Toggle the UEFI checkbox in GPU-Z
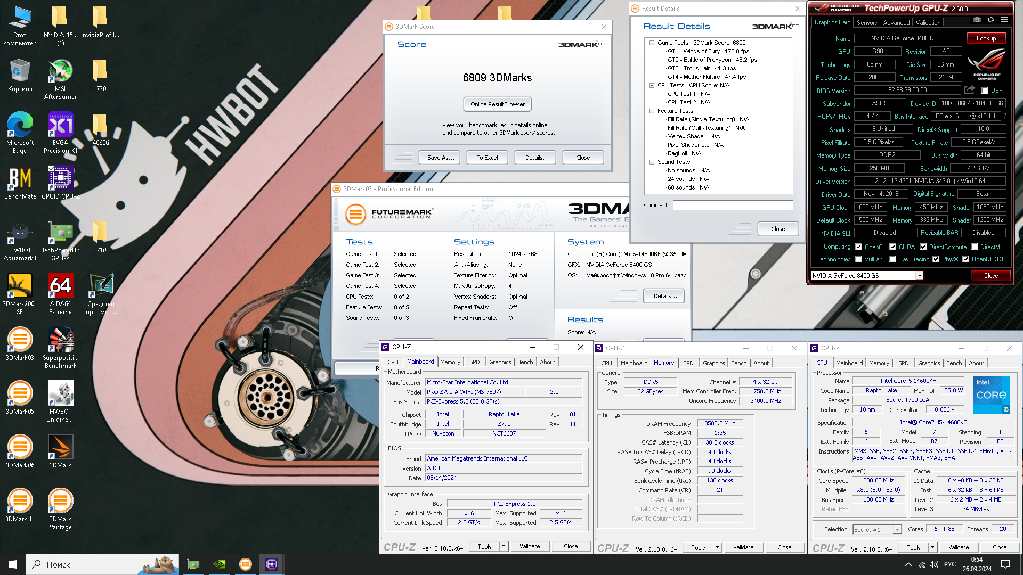The height and width of the screenshot is (575, 1023). click(985, 91)
